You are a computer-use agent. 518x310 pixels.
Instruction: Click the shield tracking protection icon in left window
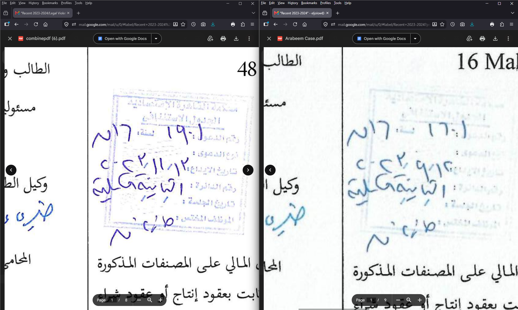click(66, 24)
